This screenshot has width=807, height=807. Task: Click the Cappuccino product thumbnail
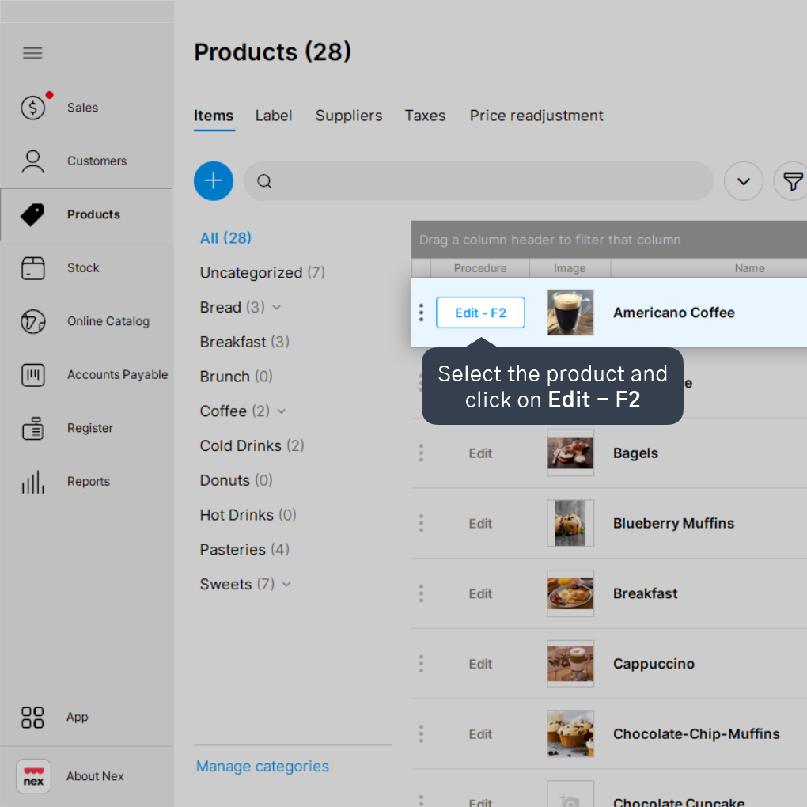point(570,664)
